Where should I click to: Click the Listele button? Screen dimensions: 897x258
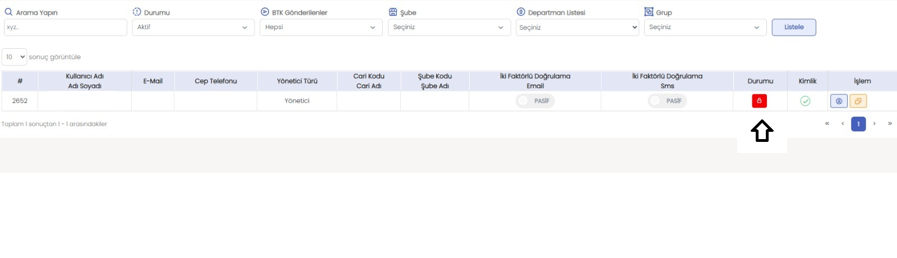coord(794,27)
